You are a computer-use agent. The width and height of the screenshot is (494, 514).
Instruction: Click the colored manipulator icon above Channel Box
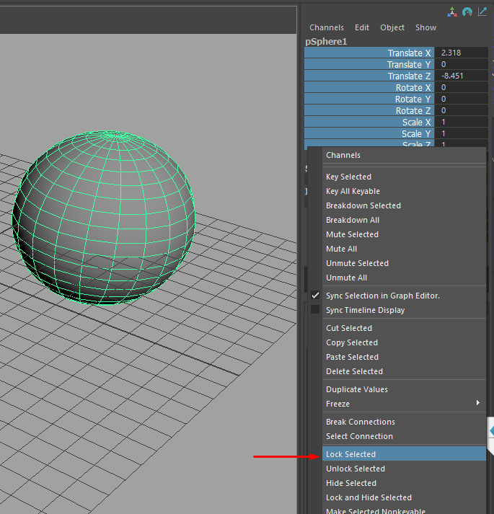click(x=451, y=12)
